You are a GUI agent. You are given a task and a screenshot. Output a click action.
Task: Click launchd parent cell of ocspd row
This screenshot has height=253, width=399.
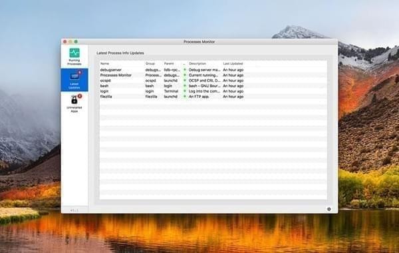coord(171,81)
